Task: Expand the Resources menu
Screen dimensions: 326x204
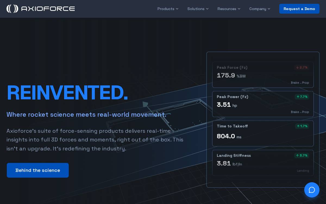Action: 229,9
